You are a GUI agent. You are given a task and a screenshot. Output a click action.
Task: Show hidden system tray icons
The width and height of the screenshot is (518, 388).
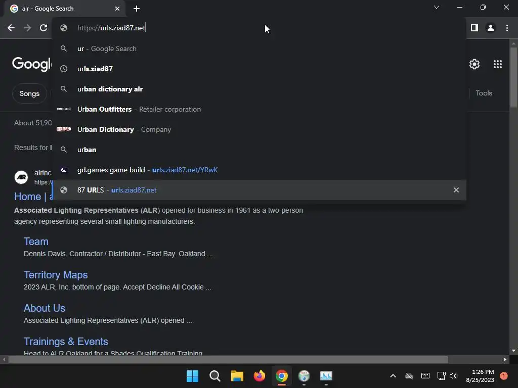(x=393, y=376)
